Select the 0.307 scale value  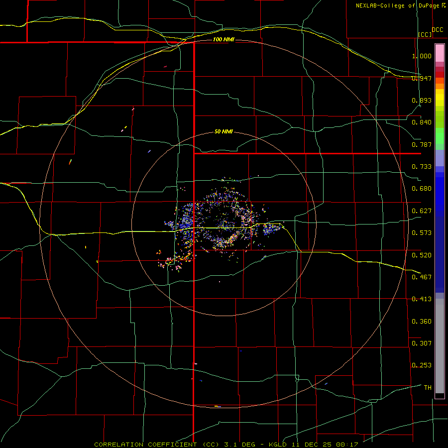pos(422,343)
